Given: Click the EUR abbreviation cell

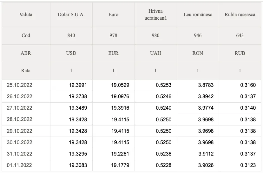Looking at the screenshot, I should click(113, 53).
